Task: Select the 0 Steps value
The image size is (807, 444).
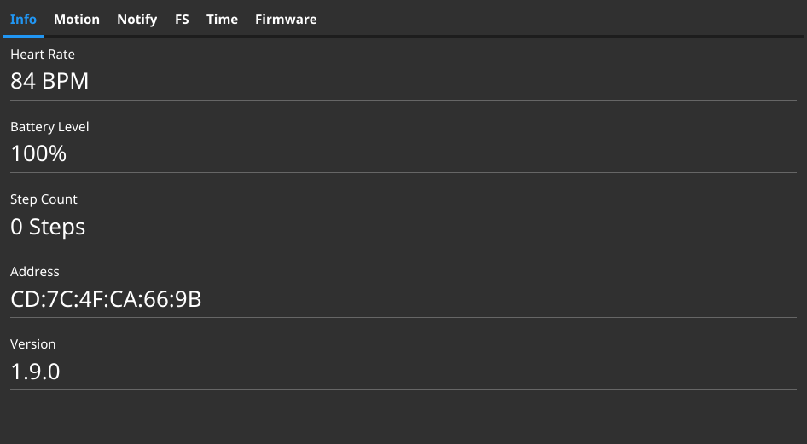Action: coord(48,227)
